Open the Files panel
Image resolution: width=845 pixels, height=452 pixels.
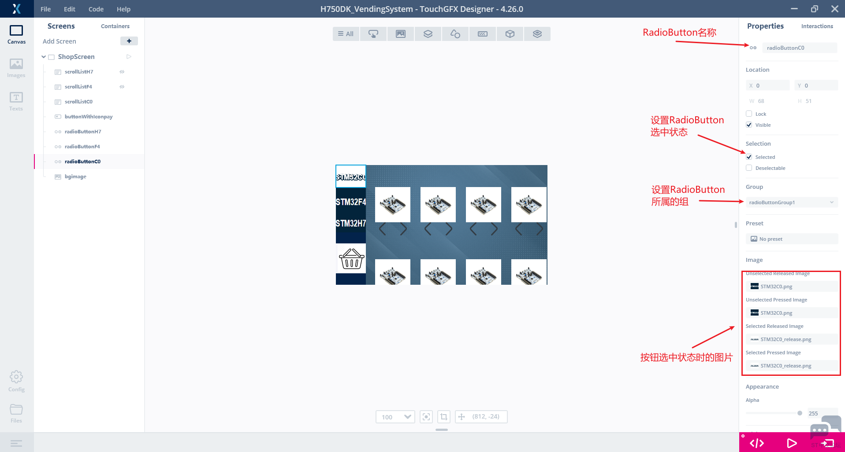[16, 411]
